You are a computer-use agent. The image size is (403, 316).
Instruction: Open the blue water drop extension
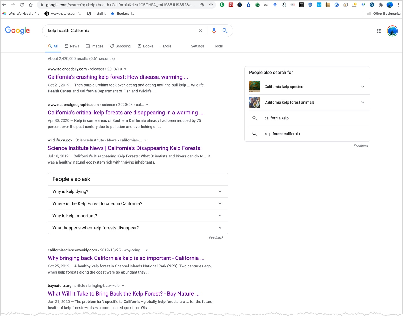click(249, 5)
